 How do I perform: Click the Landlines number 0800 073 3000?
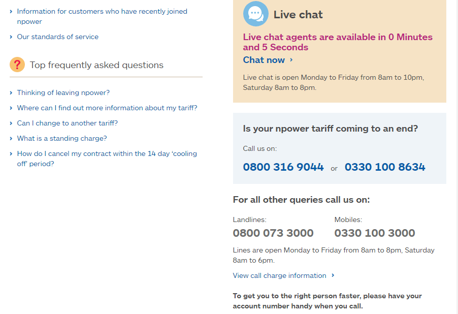click(273, 233)
